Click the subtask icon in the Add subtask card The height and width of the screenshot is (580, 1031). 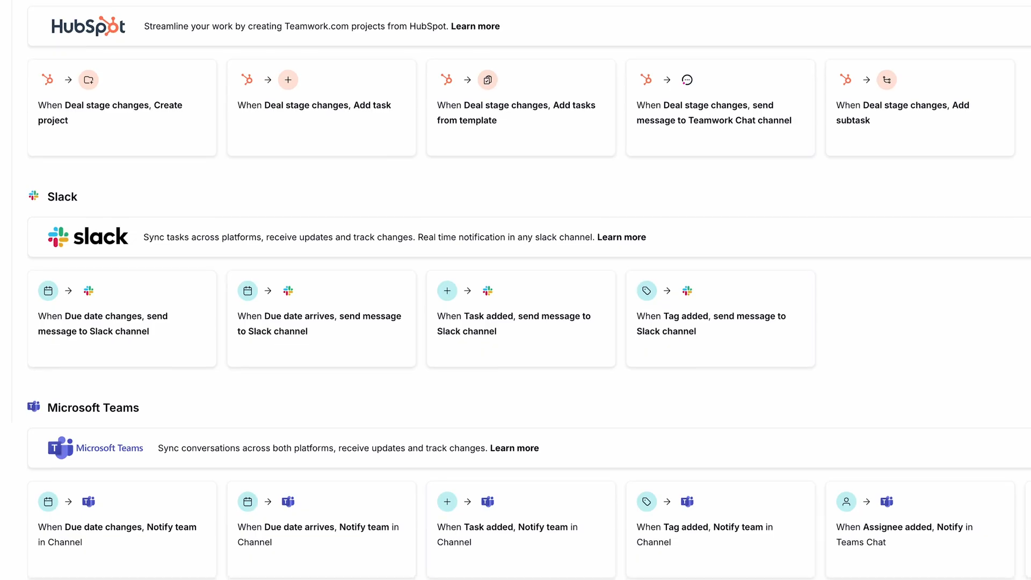pos(887,80)
